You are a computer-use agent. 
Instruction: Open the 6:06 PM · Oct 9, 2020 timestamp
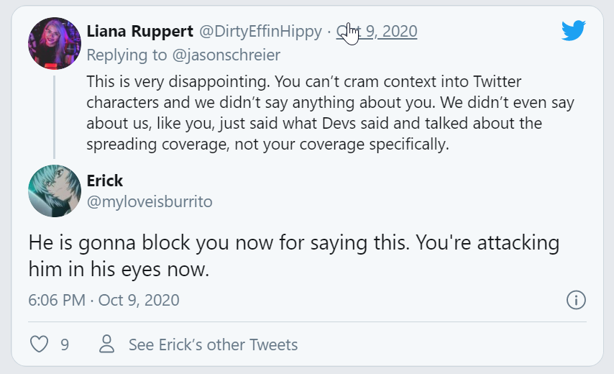pos(104,300)
